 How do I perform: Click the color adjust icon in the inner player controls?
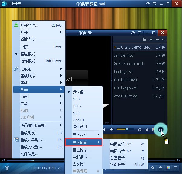click(x=154, y=129)
